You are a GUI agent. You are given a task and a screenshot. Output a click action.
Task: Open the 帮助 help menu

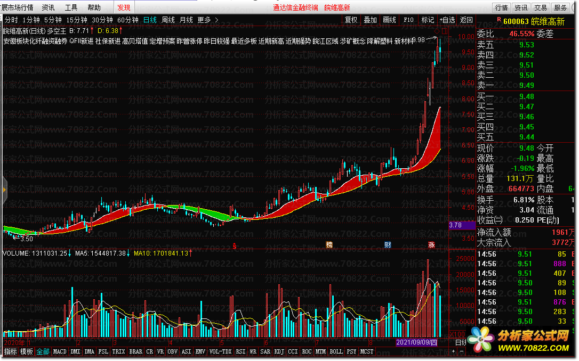tap(94, 7)
